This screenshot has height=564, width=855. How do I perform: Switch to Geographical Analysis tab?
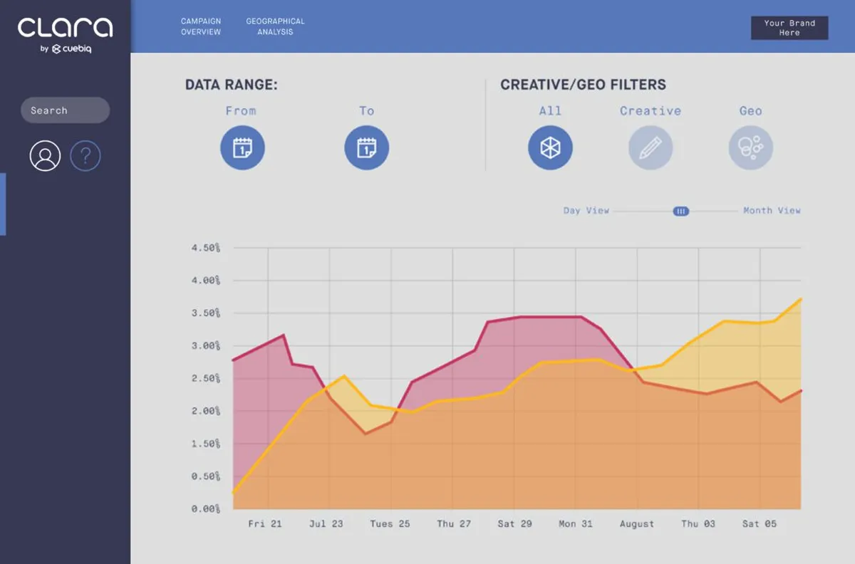point(275,26)
